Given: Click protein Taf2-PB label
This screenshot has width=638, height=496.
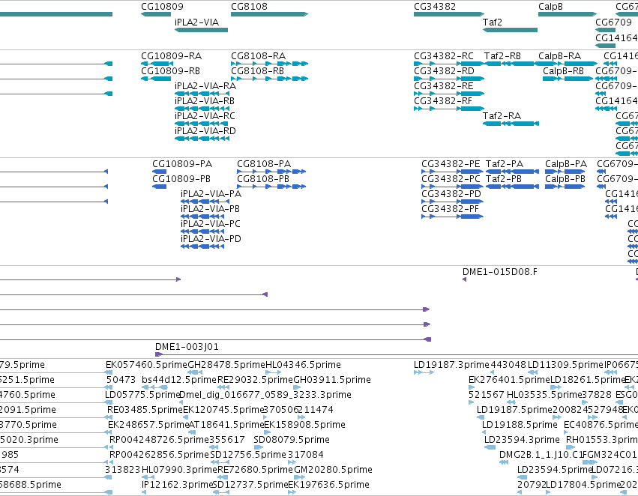Looking at the screenshot, I should point(504,179).
